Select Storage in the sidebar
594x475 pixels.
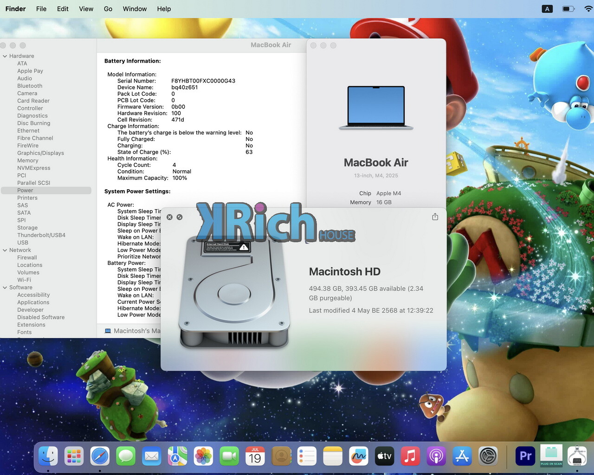click(x=27, y=228)
